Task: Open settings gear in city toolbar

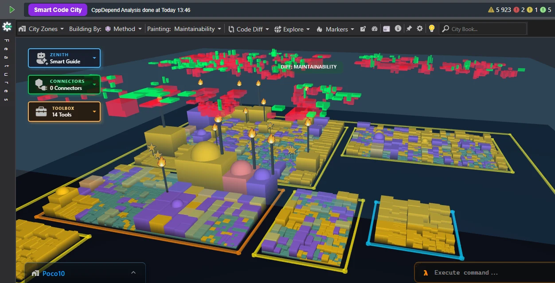Action: click(420, 28)
